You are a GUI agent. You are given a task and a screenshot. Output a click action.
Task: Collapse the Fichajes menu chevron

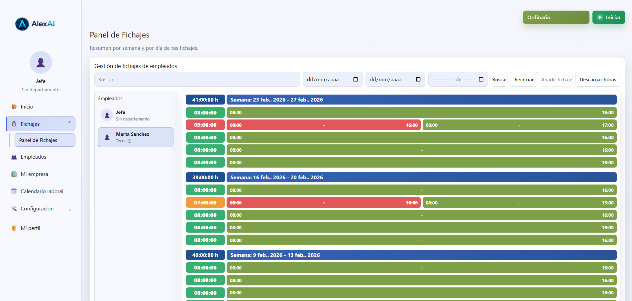[69, 123]
